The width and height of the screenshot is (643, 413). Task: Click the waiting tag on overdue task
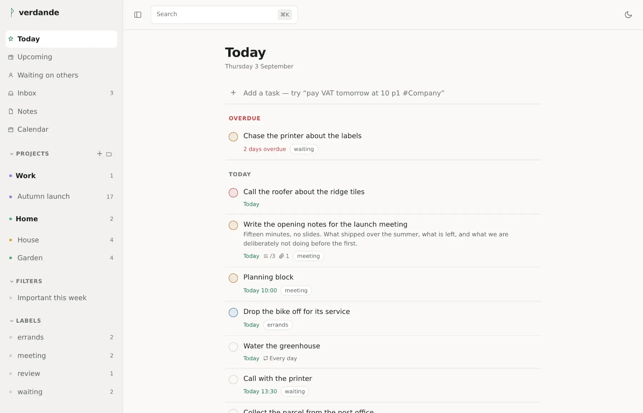304,149
